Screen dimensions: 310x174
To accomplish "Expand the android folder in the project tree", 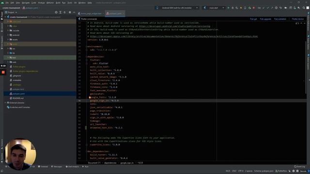I will point(8,35).
